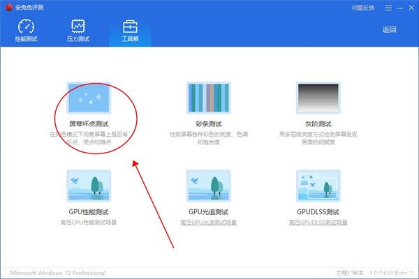Open the hamburger menu in title bar
This screenshot has width=419, height=279.
(x=388, y=8)
